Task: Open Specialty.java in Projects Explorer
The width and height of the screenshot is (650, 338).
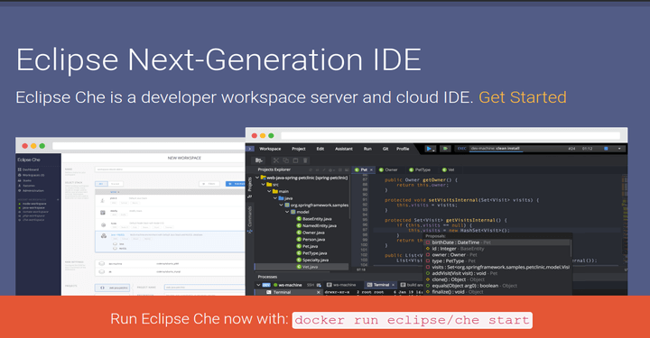Action: (x=312, y=260)
